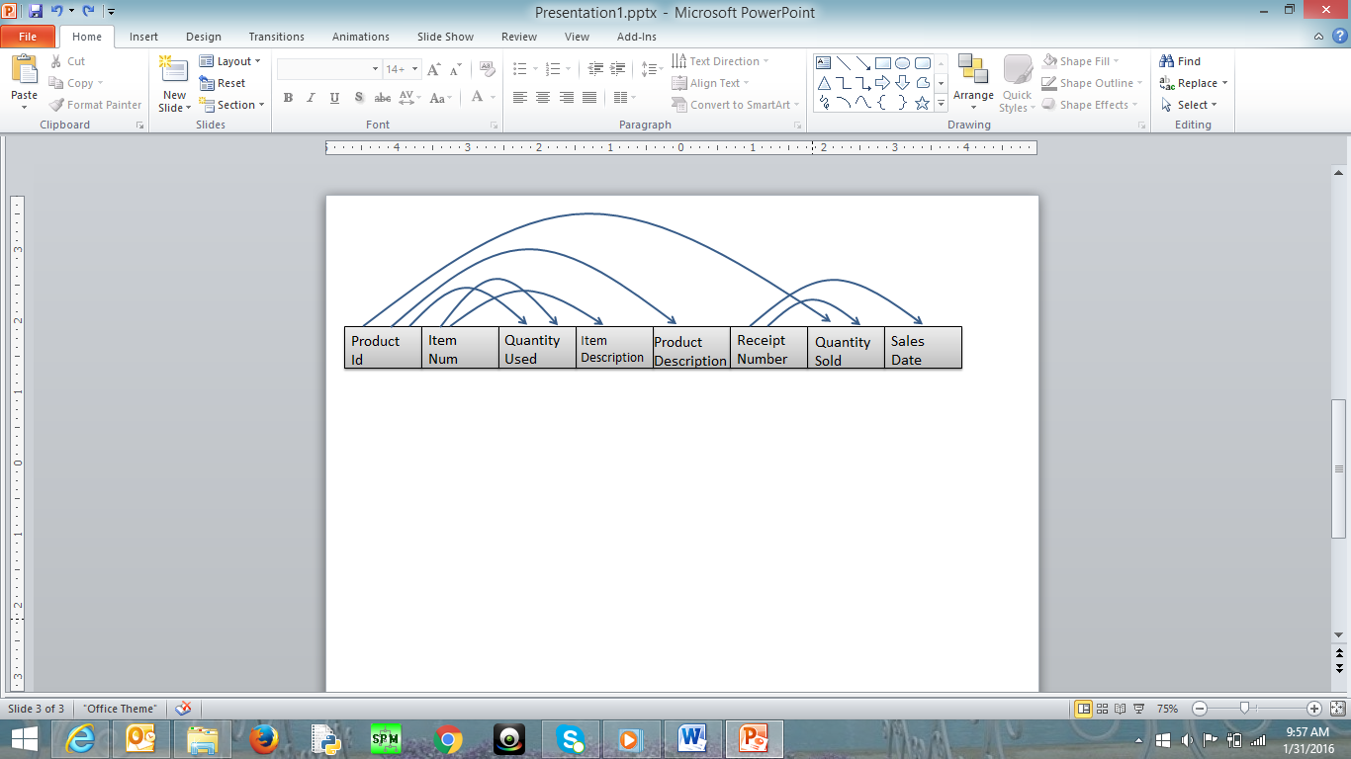1351x759 pixels.
Task: Click the Save icon in quick access toolbar
Action: [x=36, y=11]
